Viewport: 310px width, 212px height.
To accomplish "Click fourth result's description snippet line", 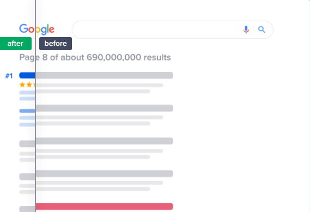I will point(100,183).
